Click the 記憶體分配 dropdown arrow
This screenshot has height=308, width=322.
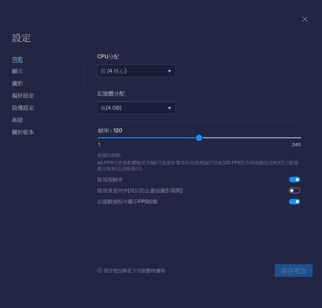(x=169, y=108)
